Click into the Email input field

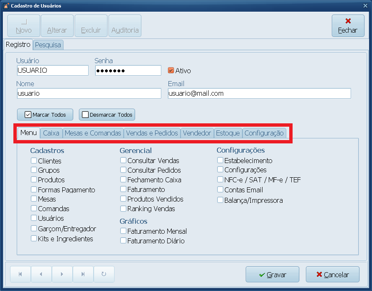(259, 94)
